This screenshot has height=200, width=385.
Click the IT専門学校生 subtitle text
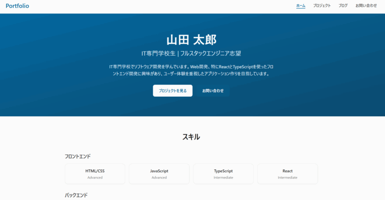[191, 54]
